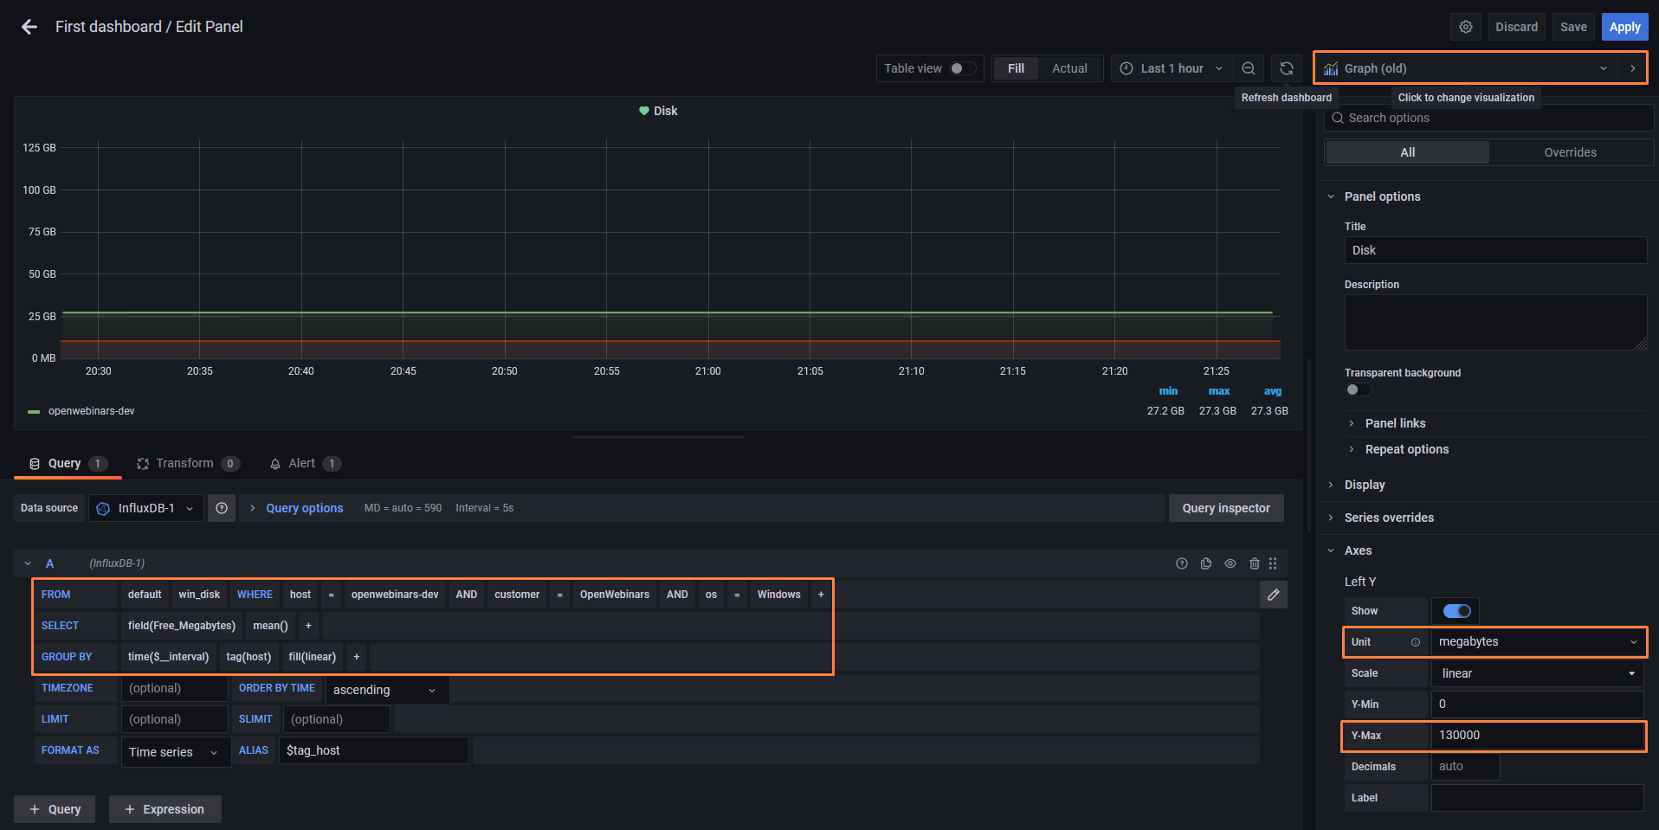1659x830 pixels.
Task: Apply the panel changes
Action: coord(1624,26)
